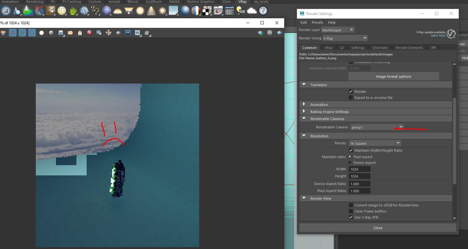
Task: Collapse the Translator section
Action: 304,85
